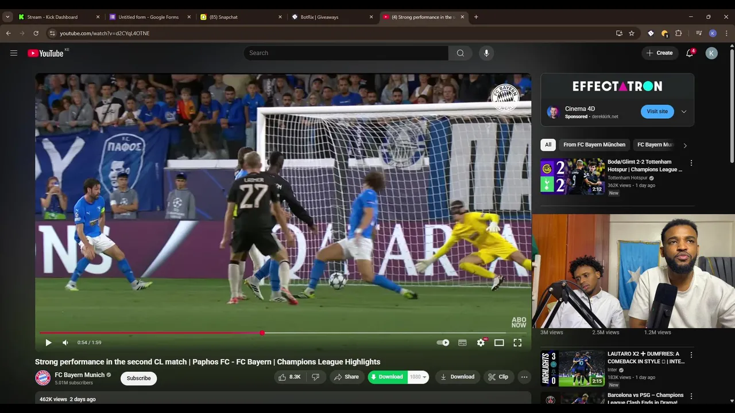
Task: Select the truncated FC Bayern Mun chip
Action: tap(655, 145)
